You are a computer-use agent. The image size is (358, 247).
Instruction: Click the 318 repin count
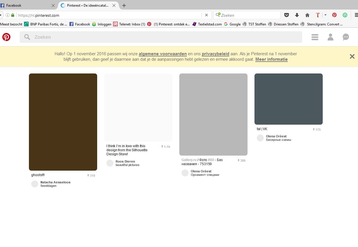(x=91, y=176)
